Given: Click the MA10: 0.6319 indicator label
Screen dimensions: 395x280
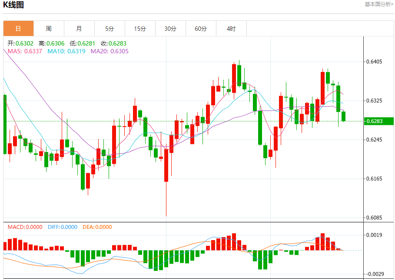Looking at the screenshot, I should (66, 51).
